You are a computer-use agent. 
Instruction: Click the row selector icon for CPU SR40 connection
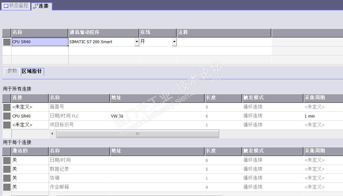coord(7,42)
